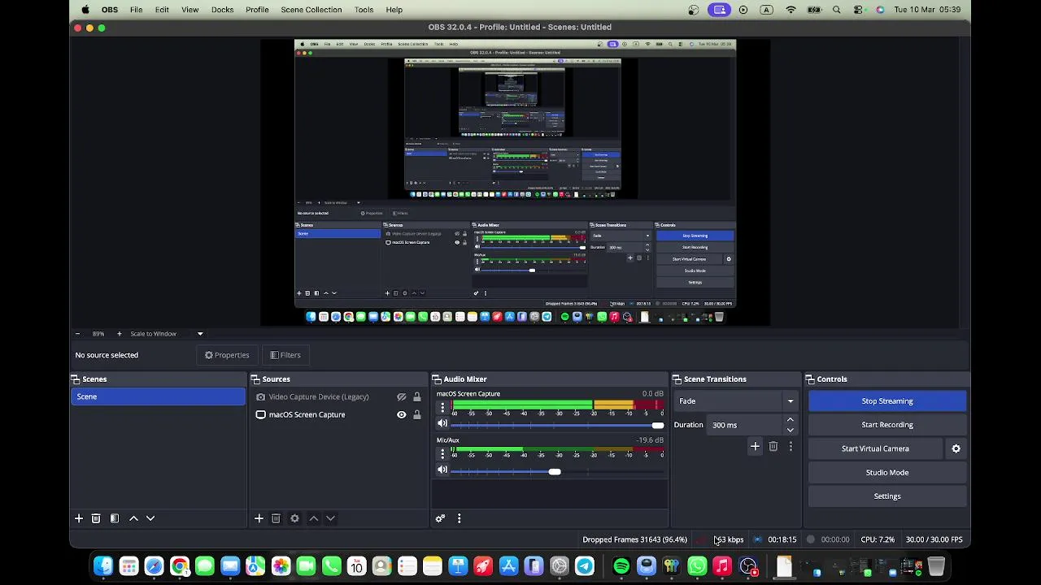
Task: Move source down in the Sources dock
Action: (330, 518)
